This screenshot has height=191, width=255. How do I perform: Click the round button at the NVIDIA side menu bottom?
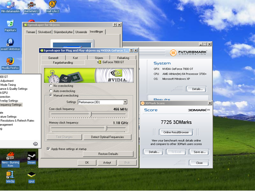tap(35, 144)
